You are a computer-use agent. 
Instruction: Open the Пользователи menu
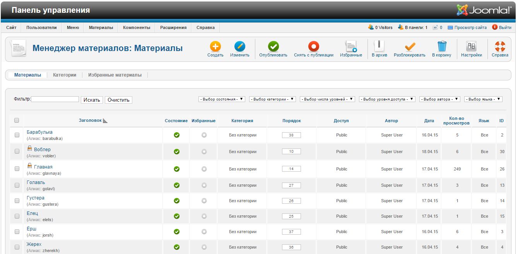(41, 27)
